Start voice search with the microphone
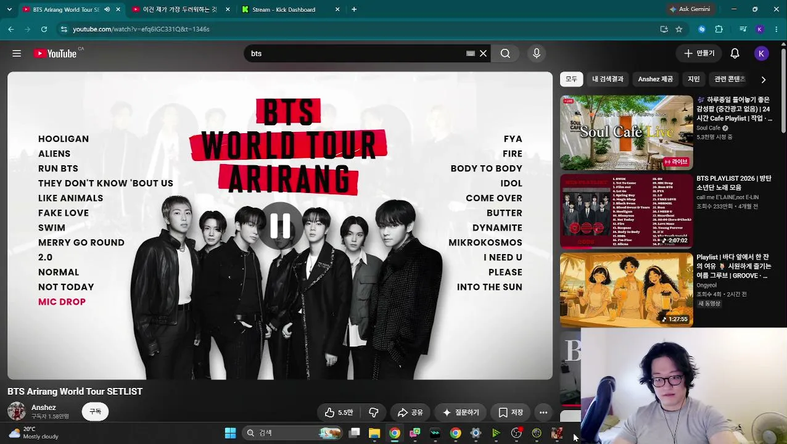 click(x=537, y=54)
